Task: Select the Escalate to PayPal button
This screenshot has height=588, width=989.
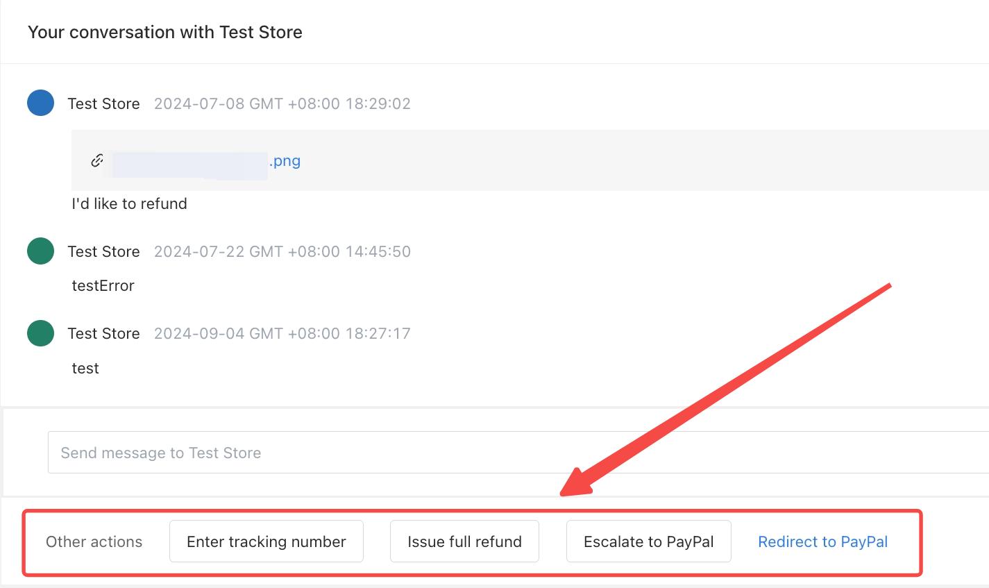Action: tap(649, 541)
